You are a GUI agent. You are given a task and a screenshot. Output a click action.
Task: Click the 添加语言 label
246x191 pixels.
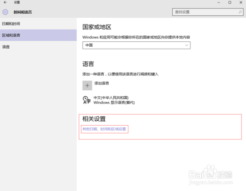click(101, 83)
